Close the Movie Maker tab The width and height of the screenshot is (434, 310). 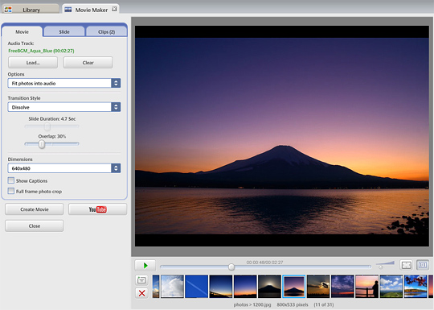114,9
